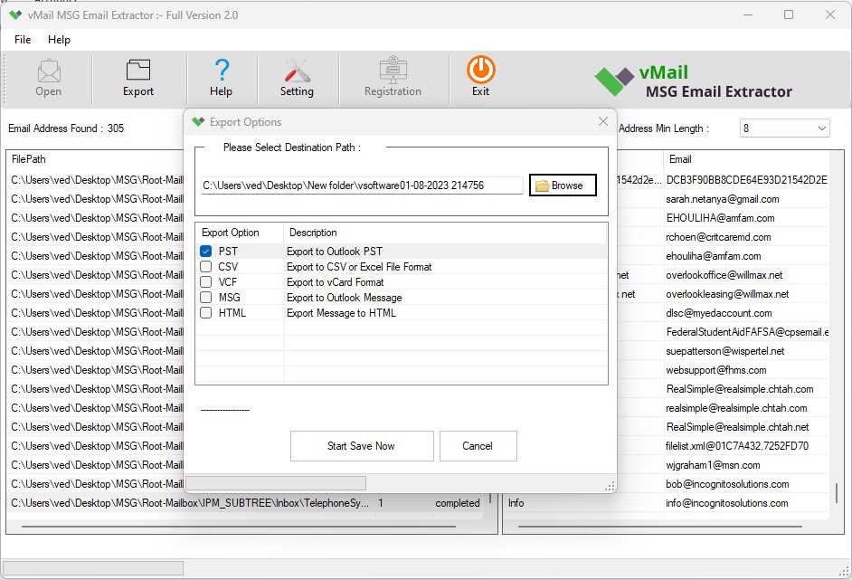Check the HTML export option

205,312
